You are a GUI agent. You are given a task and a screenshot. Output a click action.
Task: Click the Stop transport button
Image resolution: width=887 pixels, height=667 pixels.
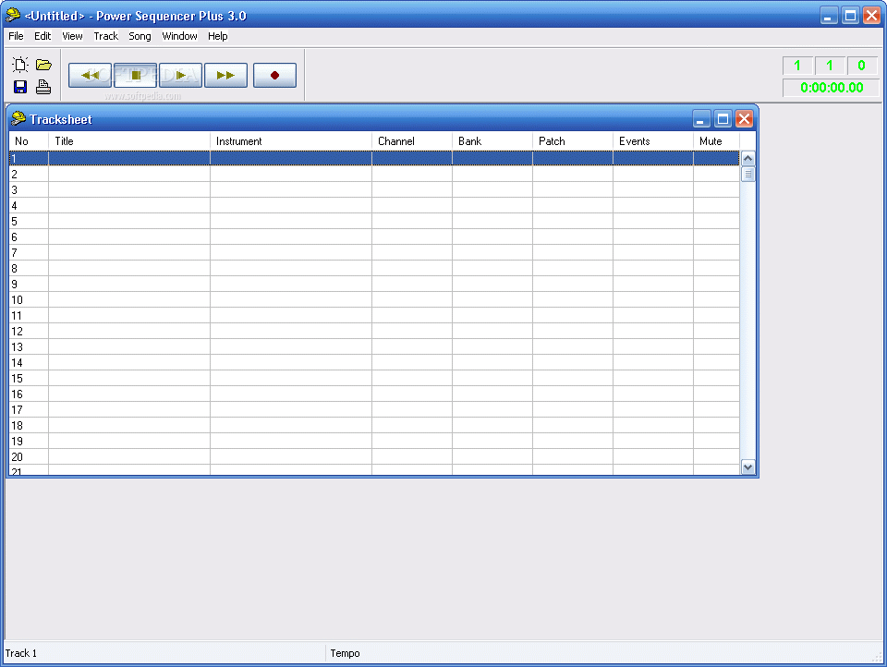135,75
